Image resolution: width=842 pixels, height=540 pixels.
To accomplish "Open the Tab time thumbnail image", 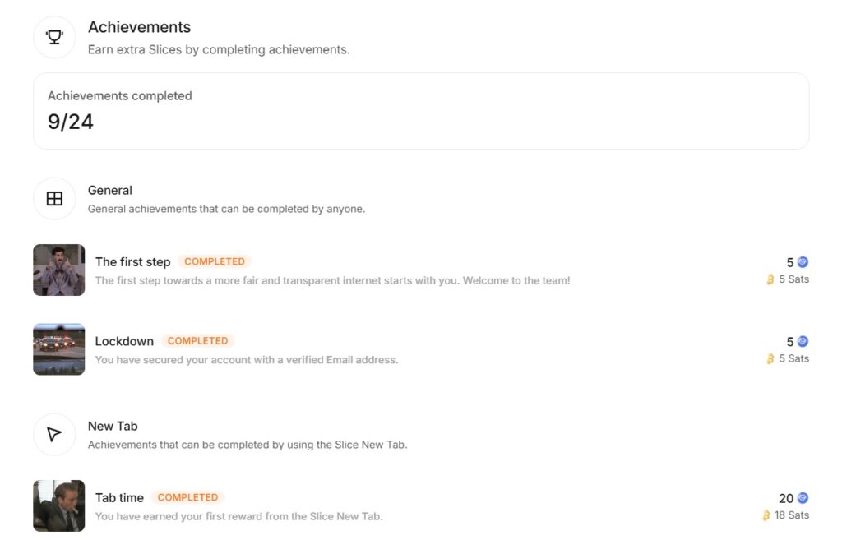I will click(x=59, y=505).
